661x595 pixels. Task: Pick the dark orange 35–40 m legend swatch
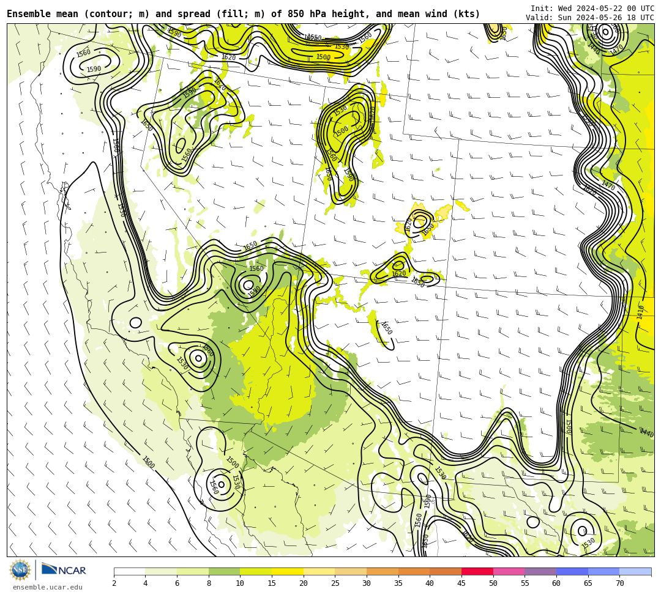click(414, 571)
